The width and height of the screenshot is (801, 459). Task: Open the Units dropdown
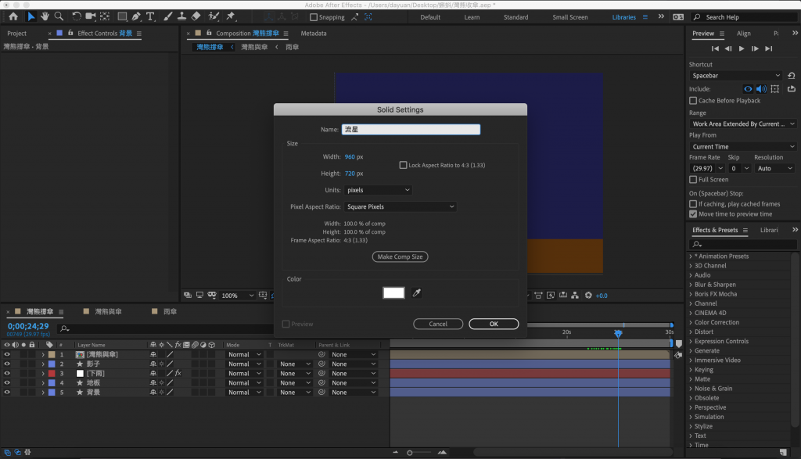click(x=378, y=190)
